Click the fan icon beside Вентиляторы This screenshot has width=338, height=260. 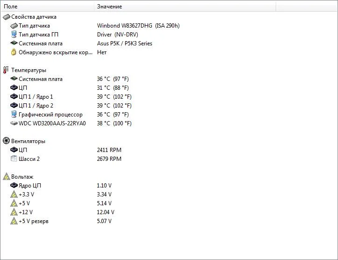point(6,141)
